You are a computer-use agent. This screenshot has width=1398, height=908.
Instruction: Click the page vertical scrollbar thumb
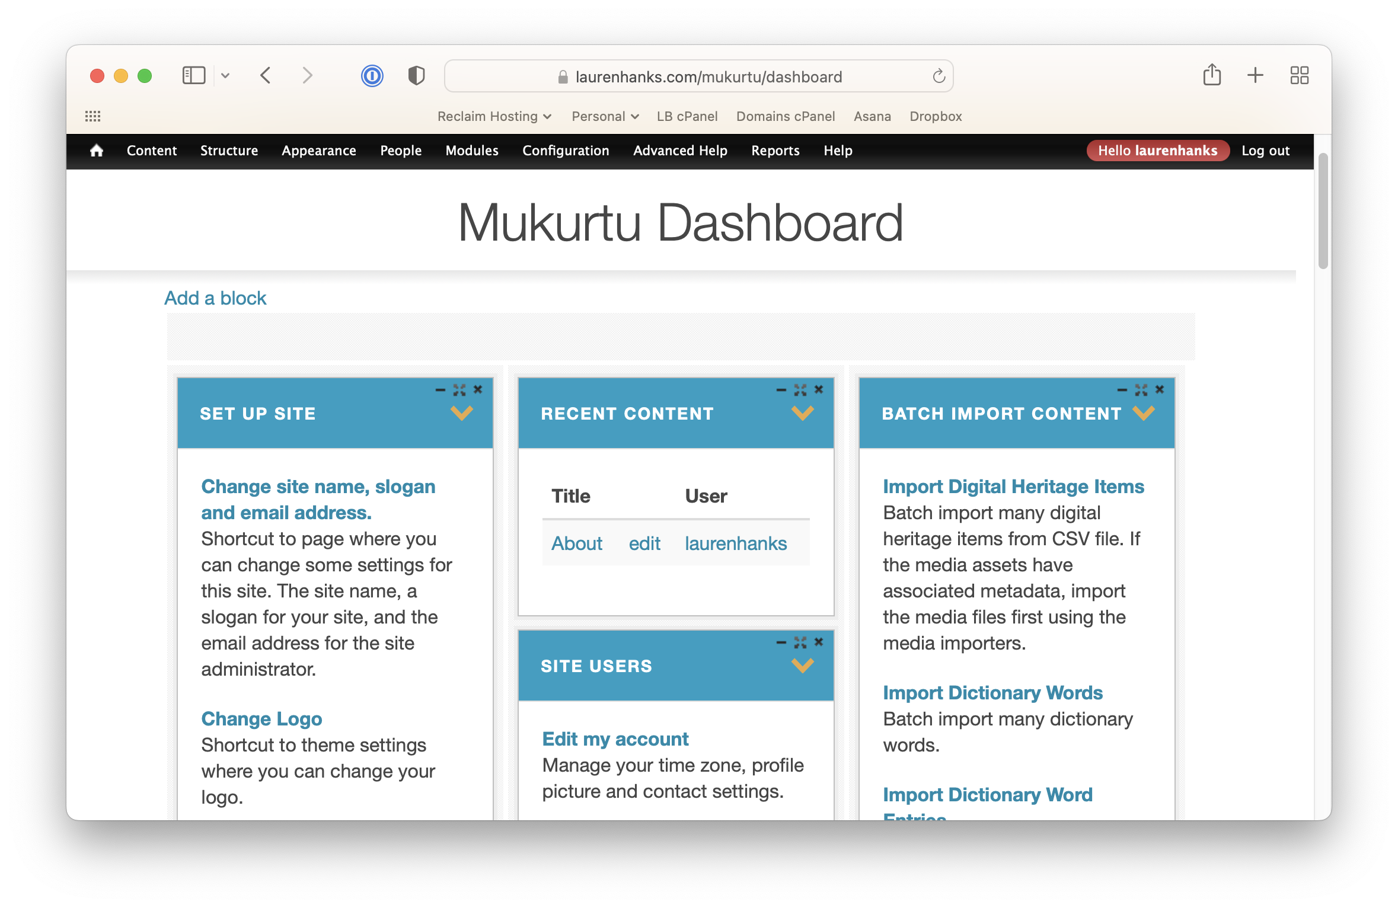point(1323,211)
